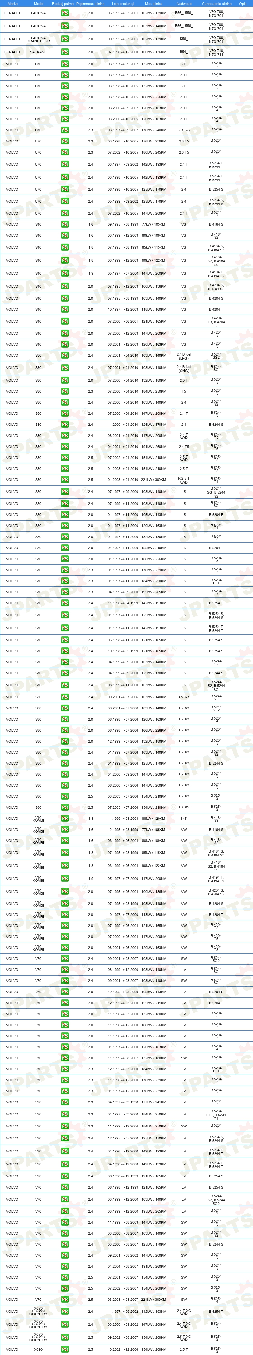
Task: Click the fuel icon in the LAGUNA GRANDTOUR row
Action: click(65, 39)
